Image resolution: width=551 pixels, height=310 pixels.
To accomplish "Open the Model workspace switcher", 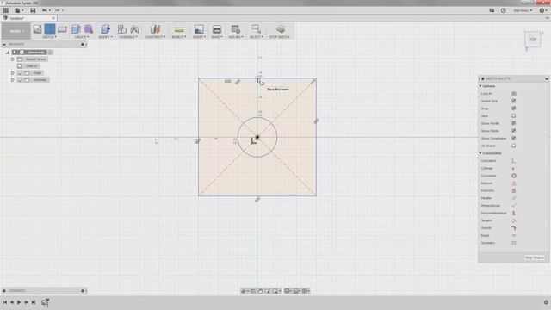I will tap(15, 31).
